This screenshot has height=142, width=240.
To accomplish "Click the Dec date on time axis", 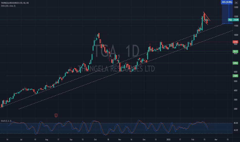I will [x=144, y=139].
